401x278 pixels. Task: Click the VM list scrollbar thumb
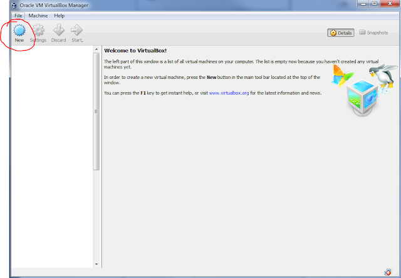[x=96, y=111]
